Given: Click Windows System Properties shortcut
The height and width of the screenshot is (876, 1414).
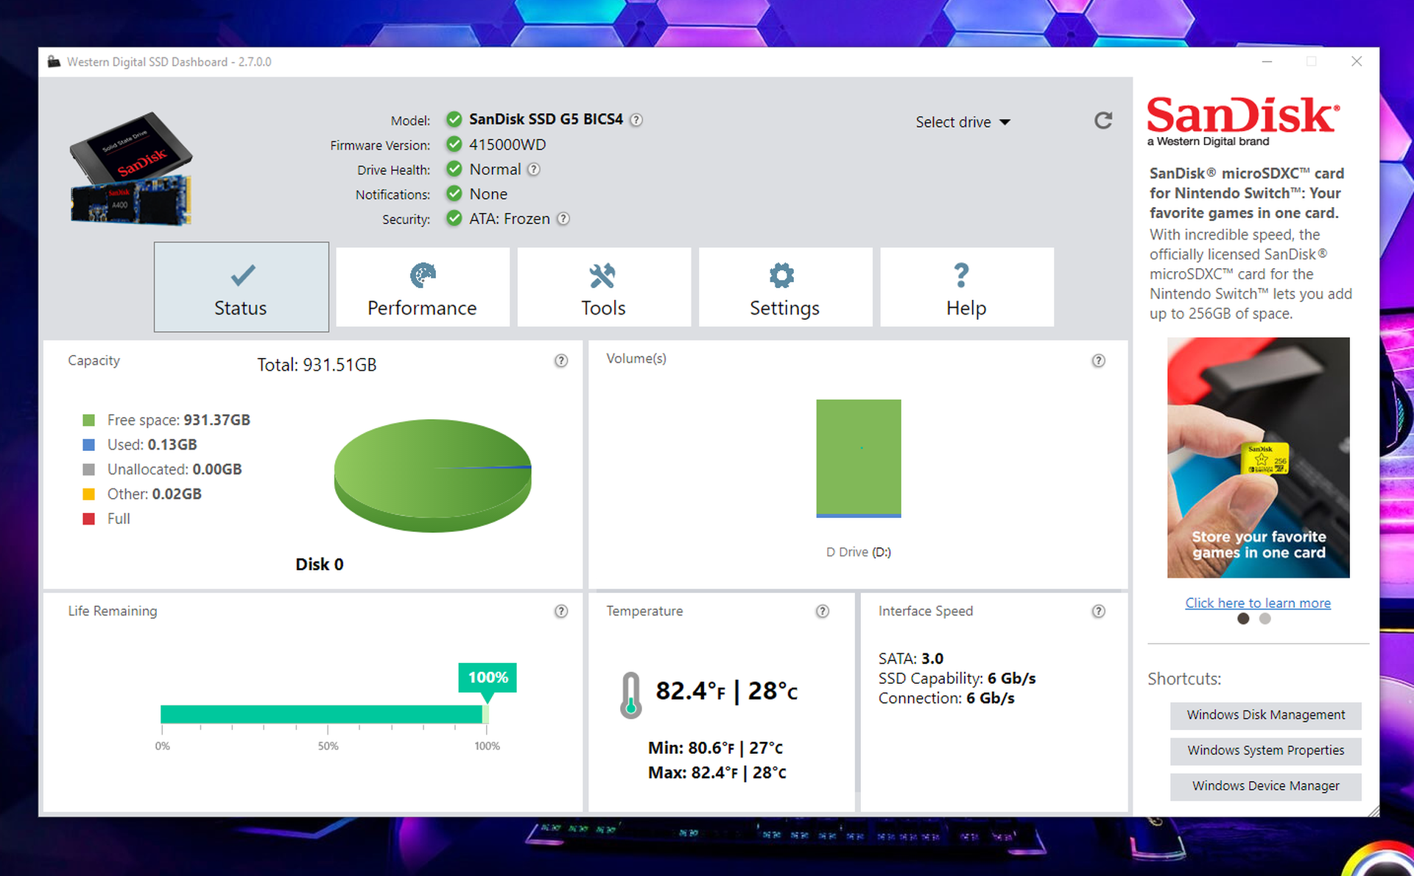Looking at the screenshot, I should tap(1265, 751).
